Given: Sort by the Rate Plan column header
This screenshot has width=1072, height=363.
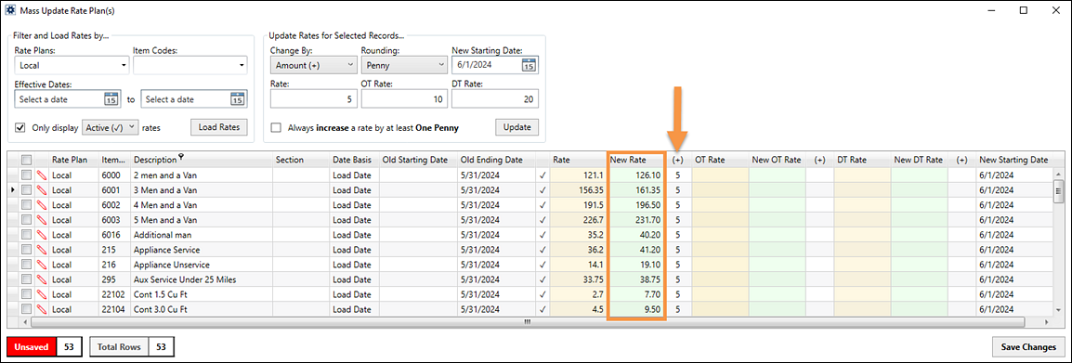Looking at the screenshot, I should pos(74,160).
